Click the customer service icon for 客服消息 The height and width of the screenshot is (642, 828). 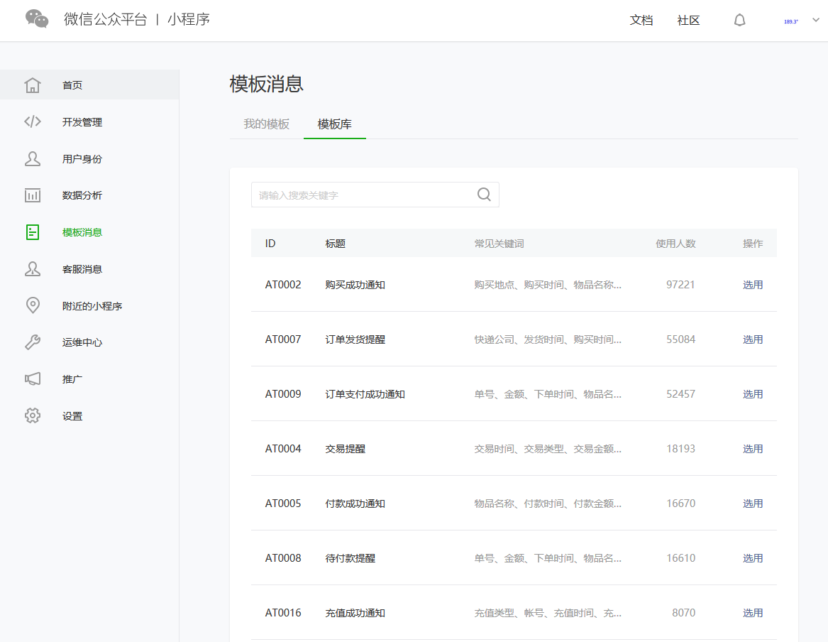[x=33, y=269]
